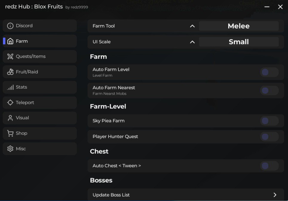Collapse the Farm Tool chevron arrow
The width and height of the screenshot is (288, 201).
coord(192,26)
